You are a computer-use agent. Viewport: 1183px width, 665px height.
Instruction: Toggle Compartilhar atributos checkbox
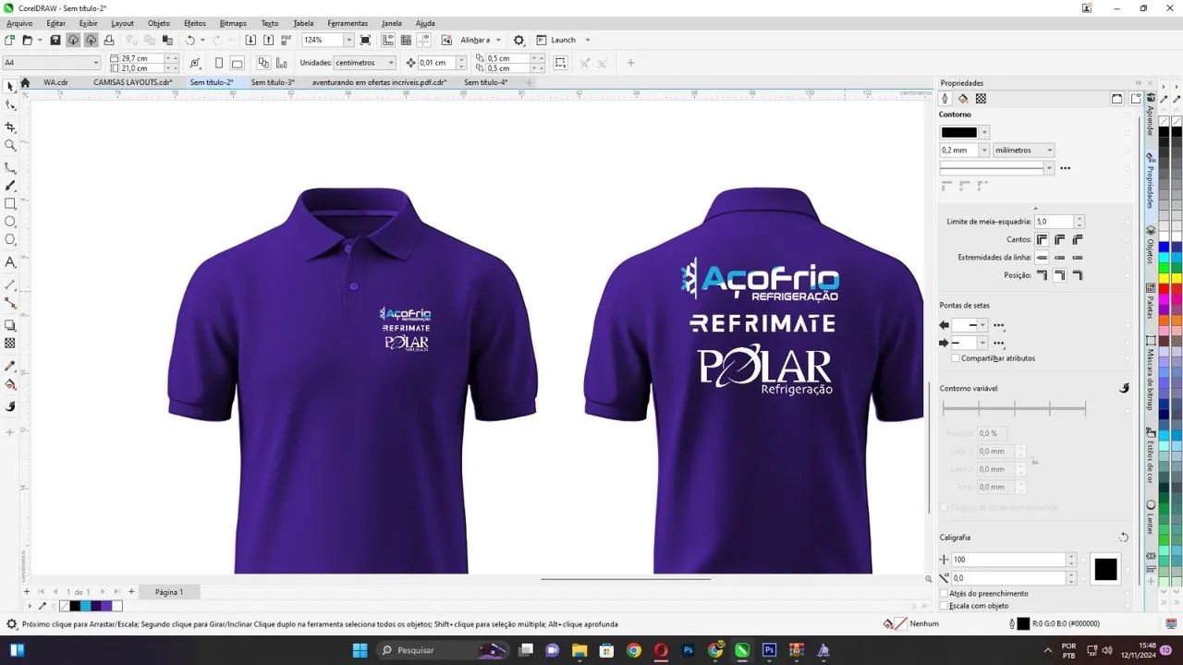(x=956, y=358)
